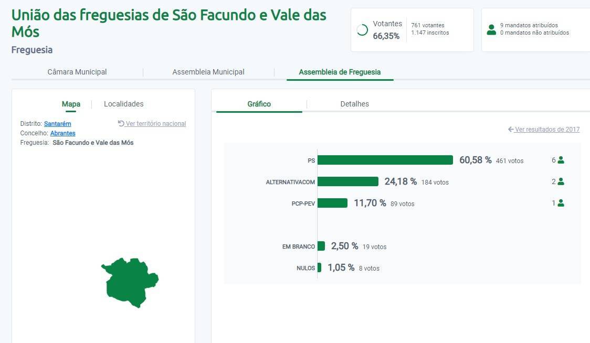This screenshot has width=590, height=343.
Task: Click the mandates person icon in header
Action: (x=491, y=29)
